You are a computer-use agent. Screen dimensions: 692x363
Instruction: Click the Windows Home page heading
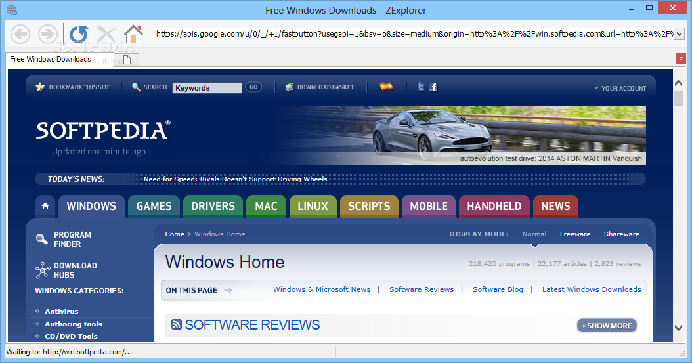click(x=225, y=262)
